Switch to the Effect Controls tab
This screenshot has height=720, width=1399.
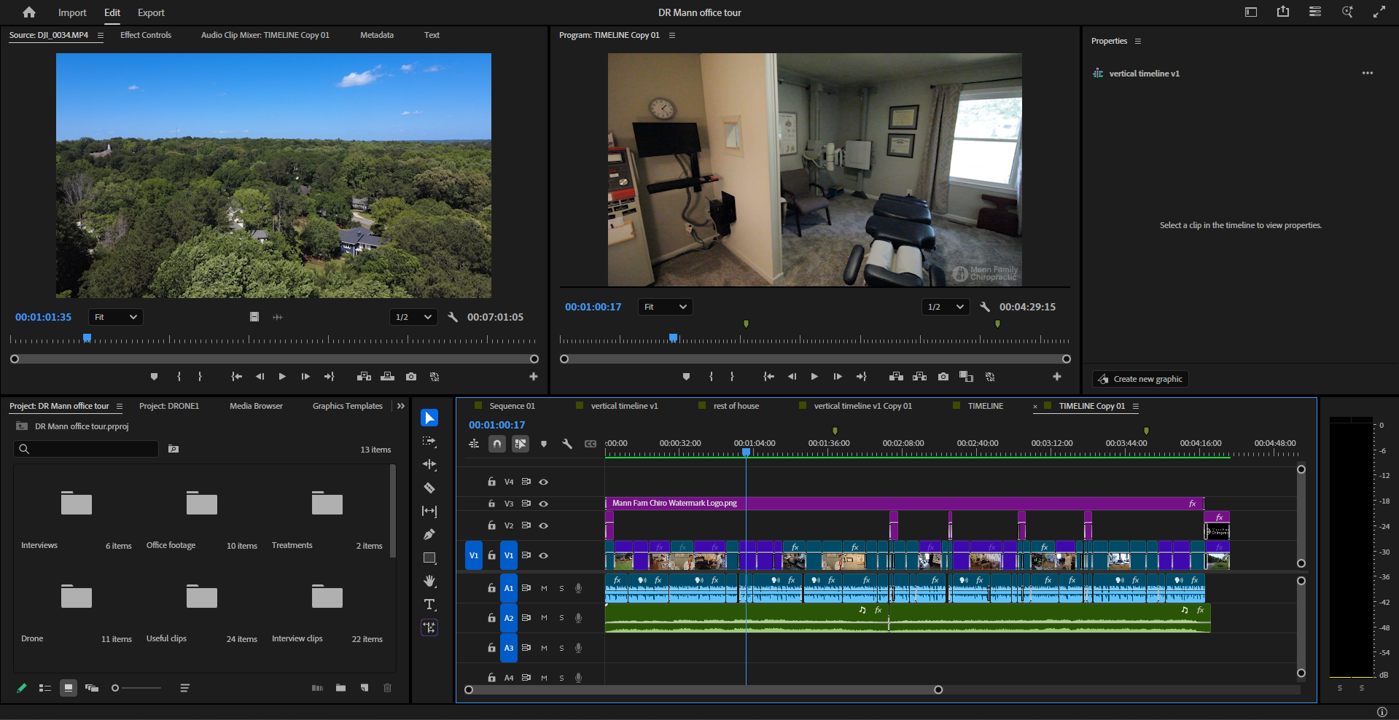146,35
